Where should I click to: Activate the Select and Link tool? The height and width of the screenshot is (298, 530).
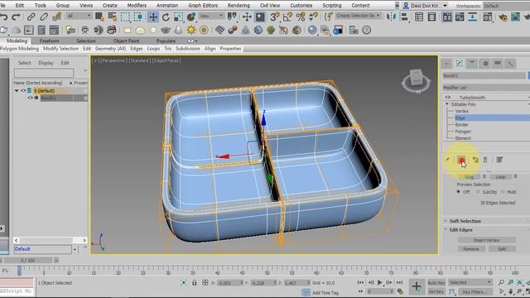[31, 17]
